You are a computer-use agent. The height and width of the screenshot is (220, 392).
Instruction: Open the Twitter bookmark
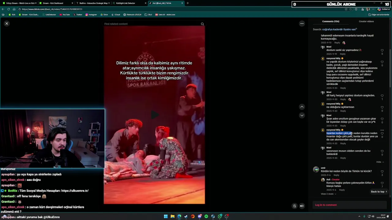pos(78,15)
